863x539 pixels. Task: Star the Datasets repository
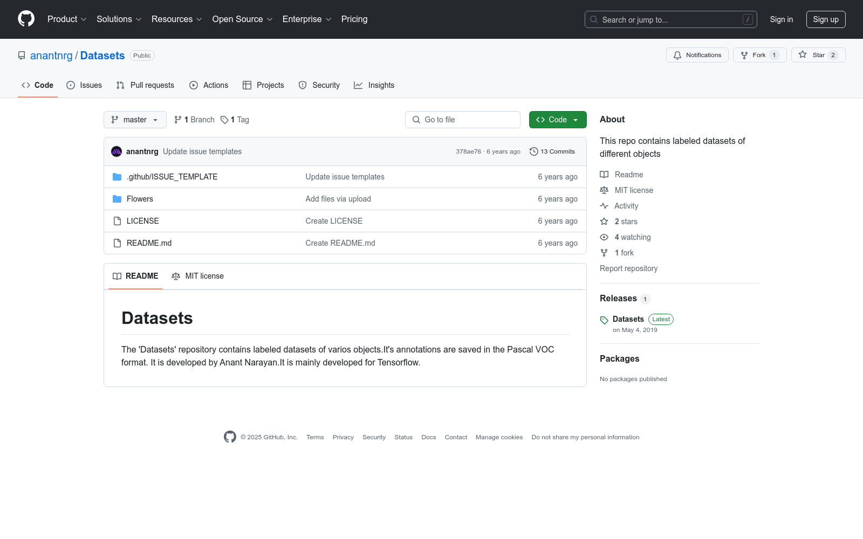pos(818,55)
